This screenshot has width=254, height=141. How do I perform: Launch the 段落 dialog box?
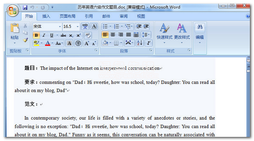click(x=151, y=50)
